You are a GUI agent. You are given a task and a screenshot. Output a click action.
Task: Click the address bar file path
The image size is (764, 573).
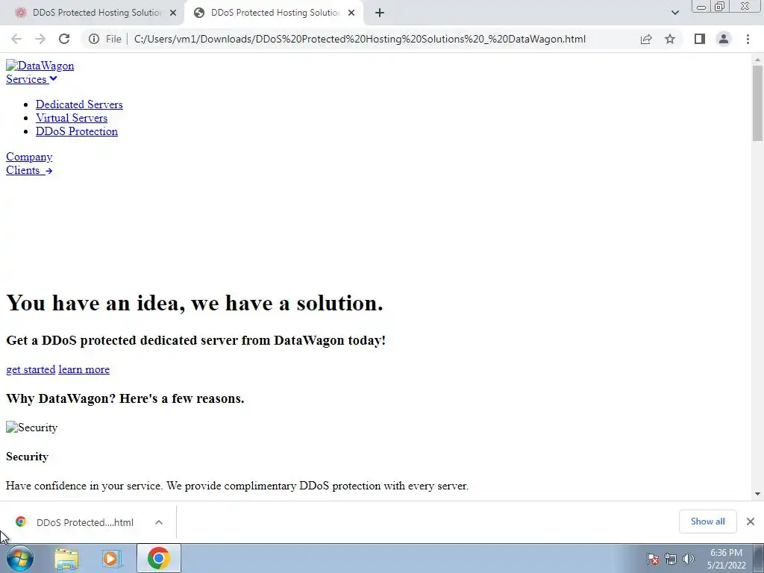(x=360, y=39)
